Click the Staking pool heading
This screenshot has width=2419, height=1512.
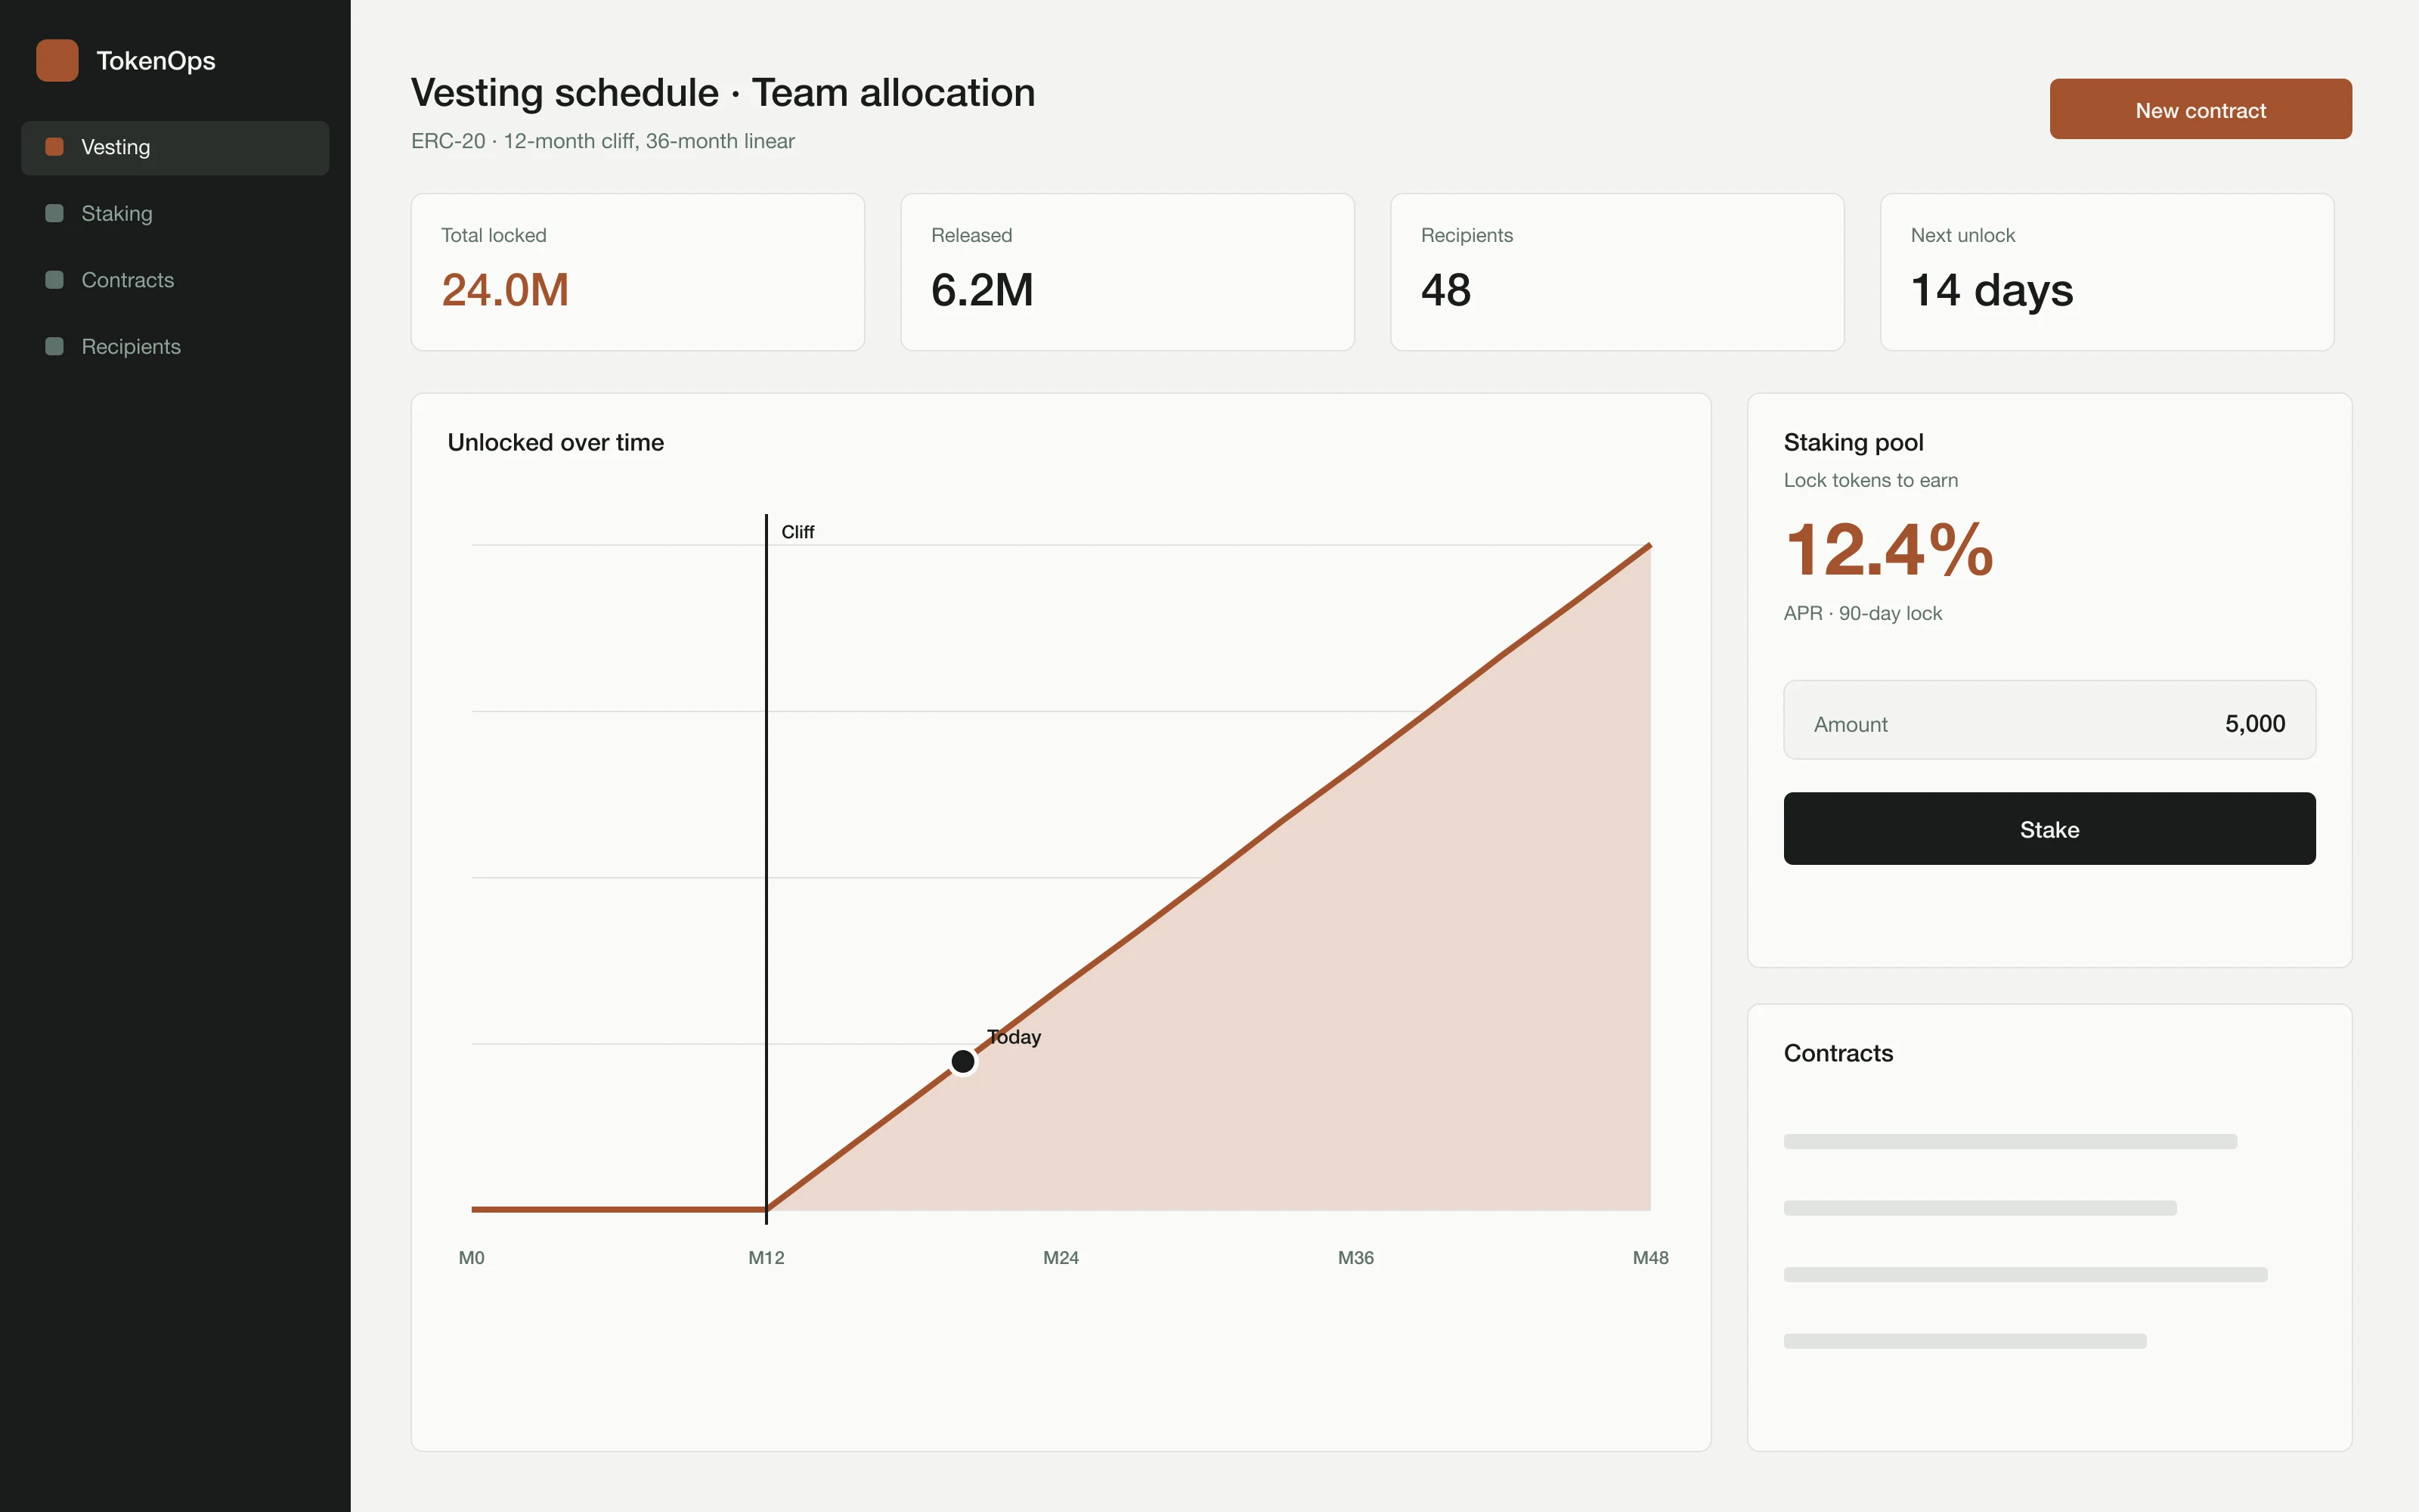(x=1854, y=443)
